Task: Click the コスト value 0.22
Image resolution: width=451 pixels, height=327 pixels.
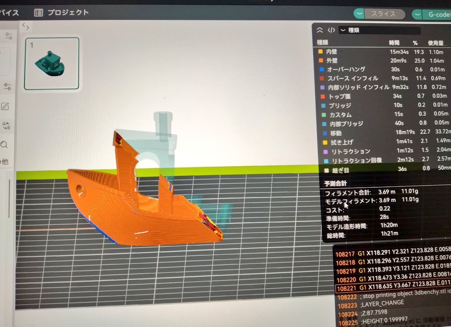Action: click(x=384, y=208)
